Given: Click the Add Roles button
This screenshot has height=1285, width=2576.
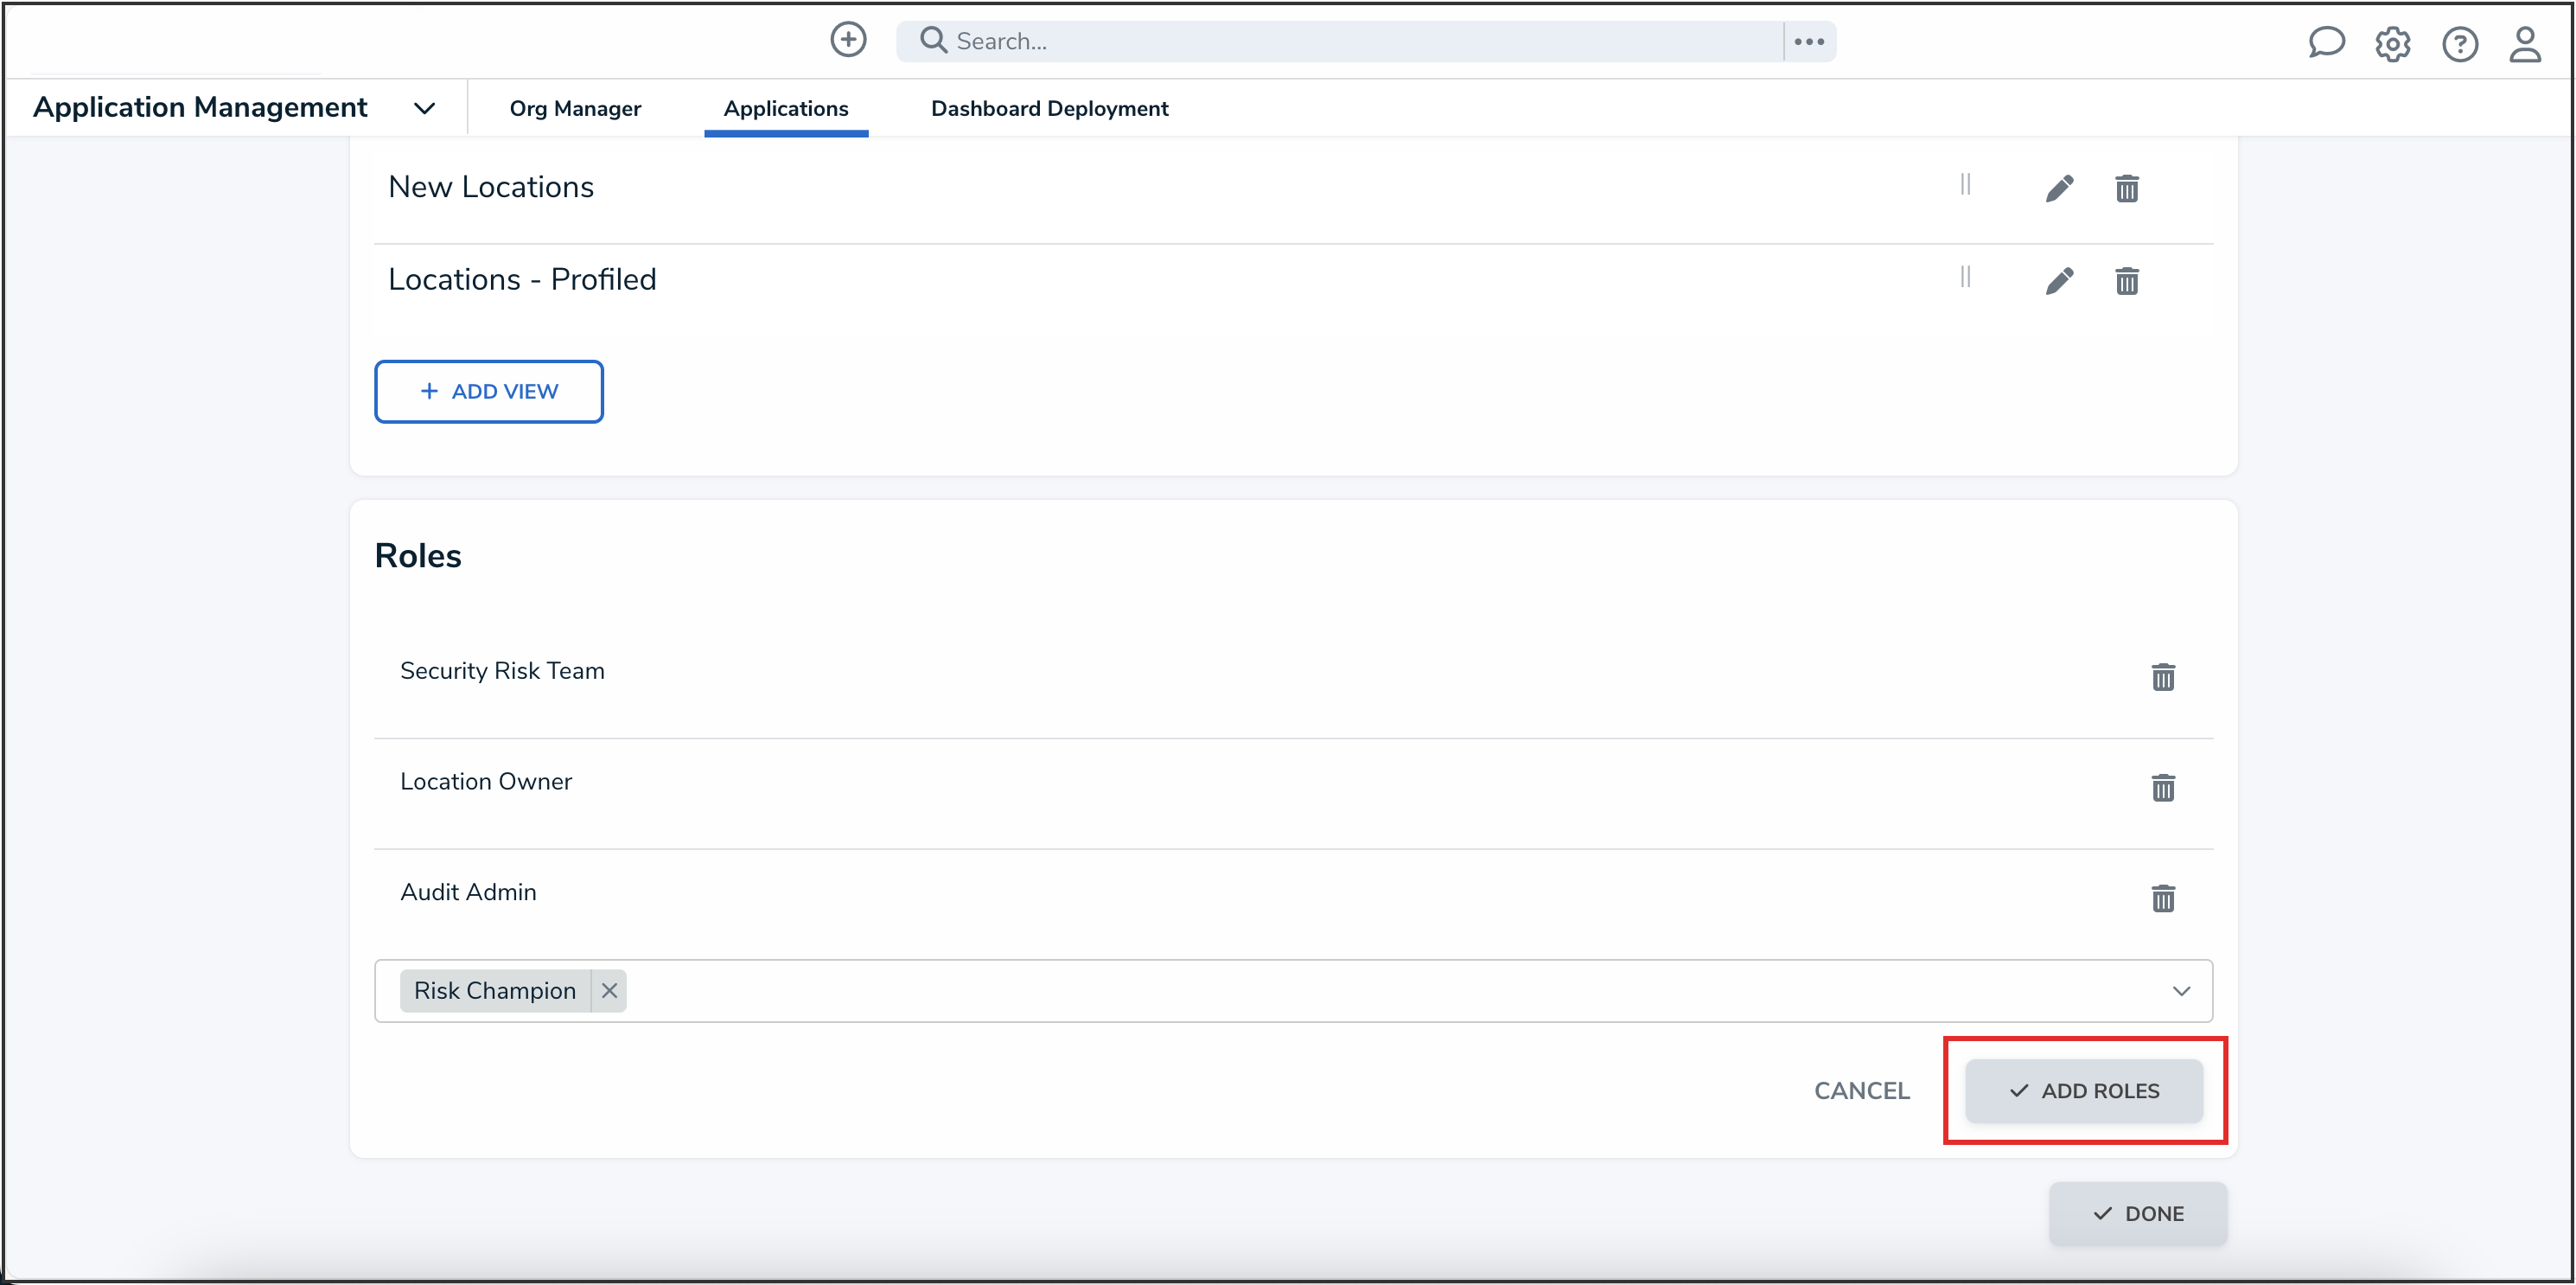Looking at the screenshot, I should 2084,1090.
